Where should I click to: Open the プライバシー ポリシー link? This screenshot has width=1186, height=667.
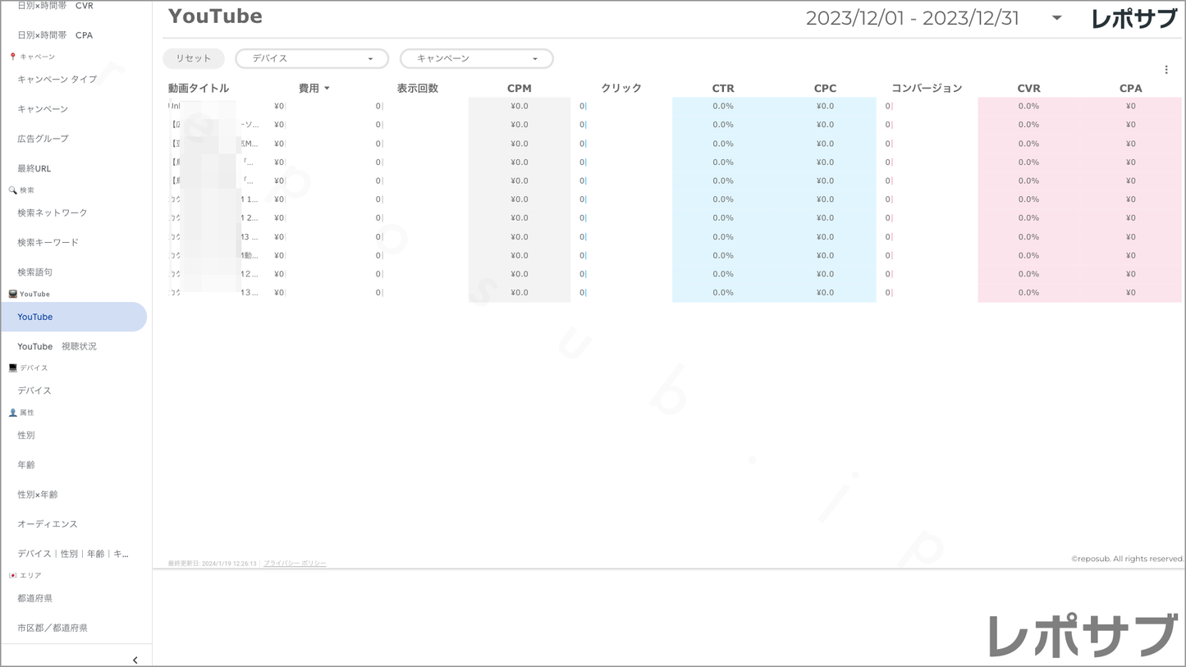[295, 564]
